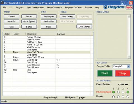Screen dimensions: 134x104
Task: Click the Clear Debug button
Action: (84, 26)
